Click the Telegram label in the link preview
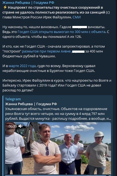117x176 pixels. tap(13, 99)
